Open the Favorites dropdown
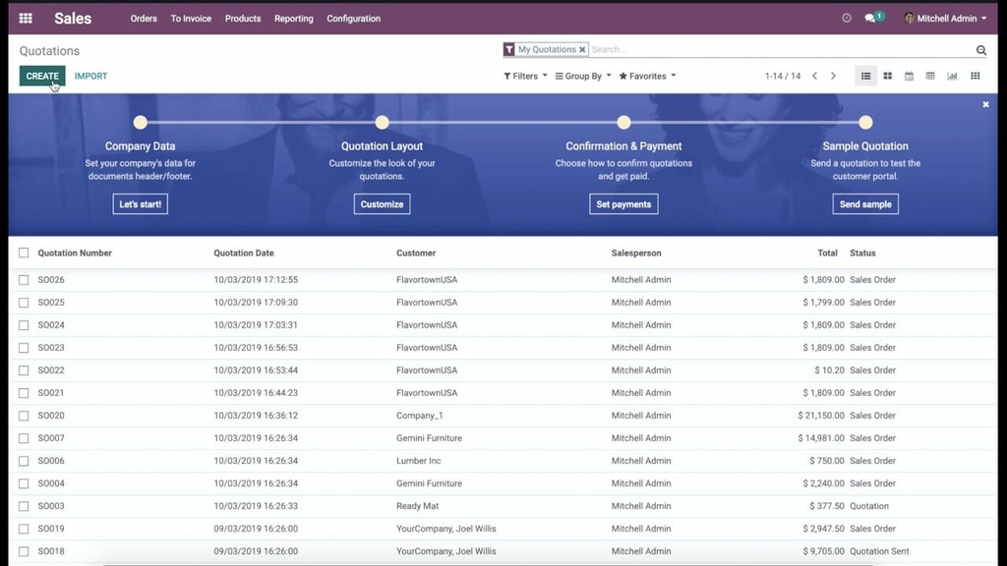 pyautogui.click(x=647, y=76)
